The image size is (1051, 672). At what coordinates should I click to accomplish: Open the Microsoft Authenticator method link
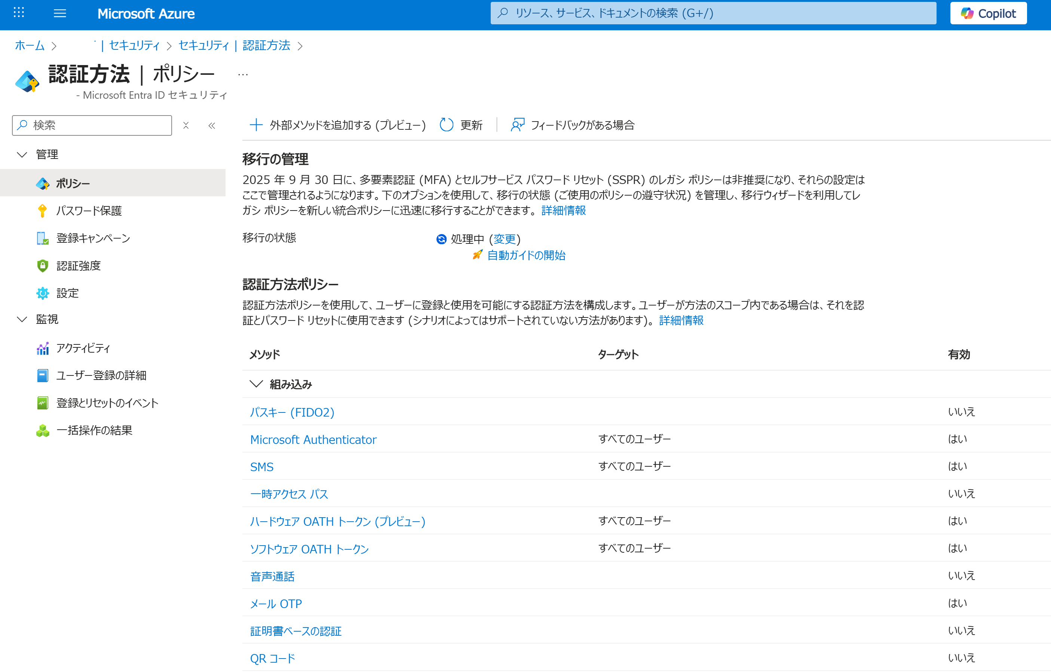pyautogui.click(x=313, y=439)
